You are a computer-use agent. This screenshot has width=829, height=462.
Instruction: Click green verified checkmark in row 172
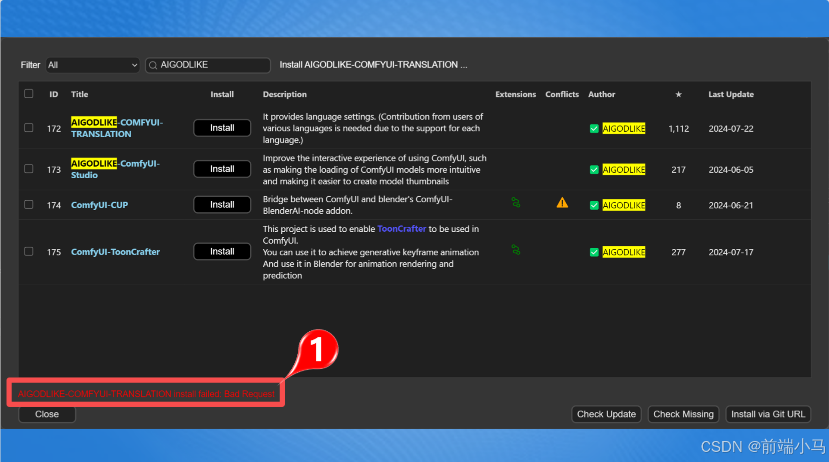594,129
